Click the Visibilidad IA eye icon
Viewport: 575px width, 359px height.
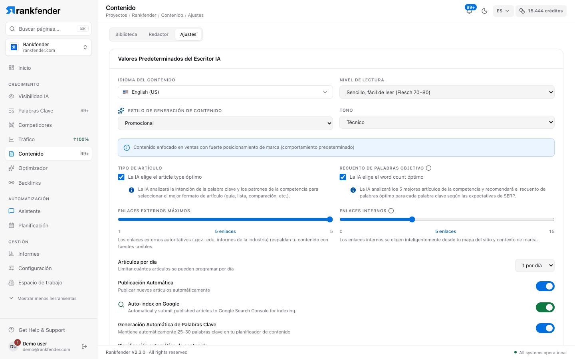tap(11, 96)
